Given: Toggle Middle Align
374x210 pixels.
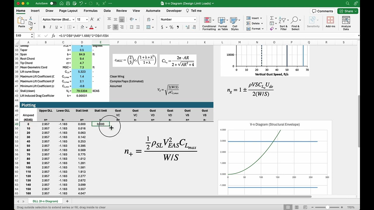Looking at the screenshot, I should (115, 20).
